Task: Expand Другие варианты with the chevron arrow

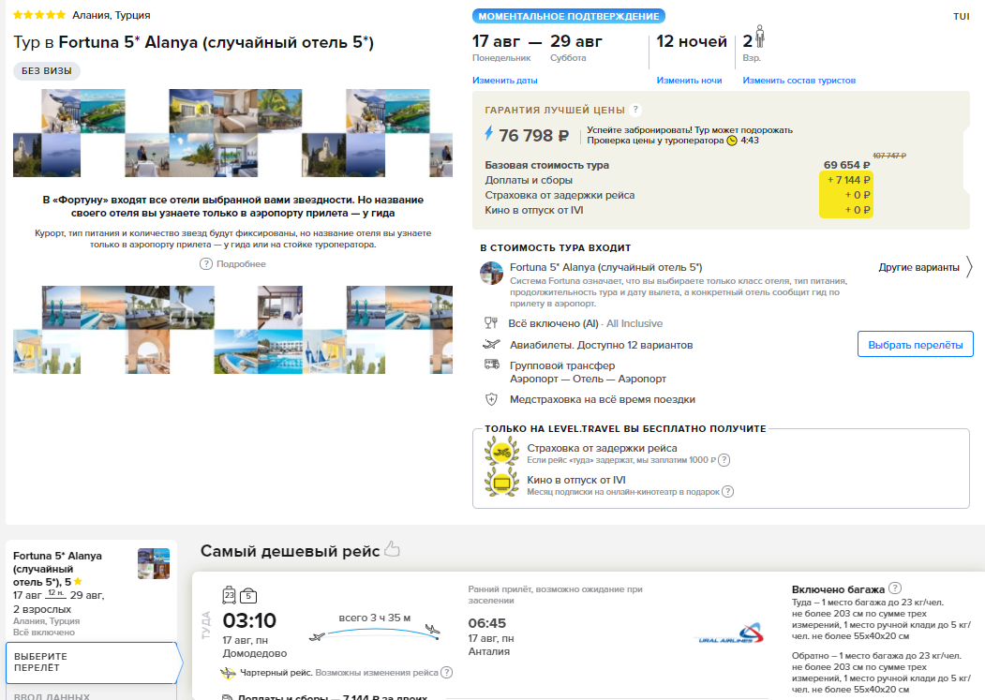Action: 969,267
